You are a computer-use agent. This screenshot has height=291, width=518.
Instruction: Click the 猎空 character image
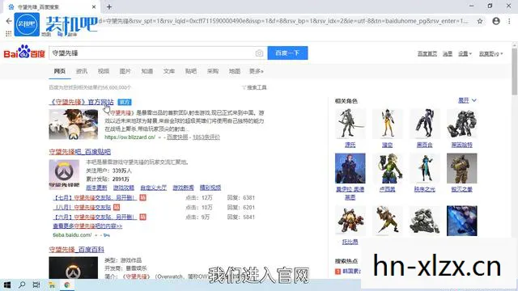(x=387, y=124)
